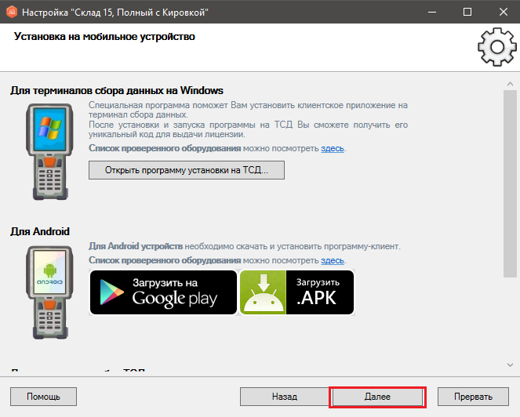The width and height of the screenshot is (520, 417).
Task: Click the Windows terminal device image
Action: (49, 151)
